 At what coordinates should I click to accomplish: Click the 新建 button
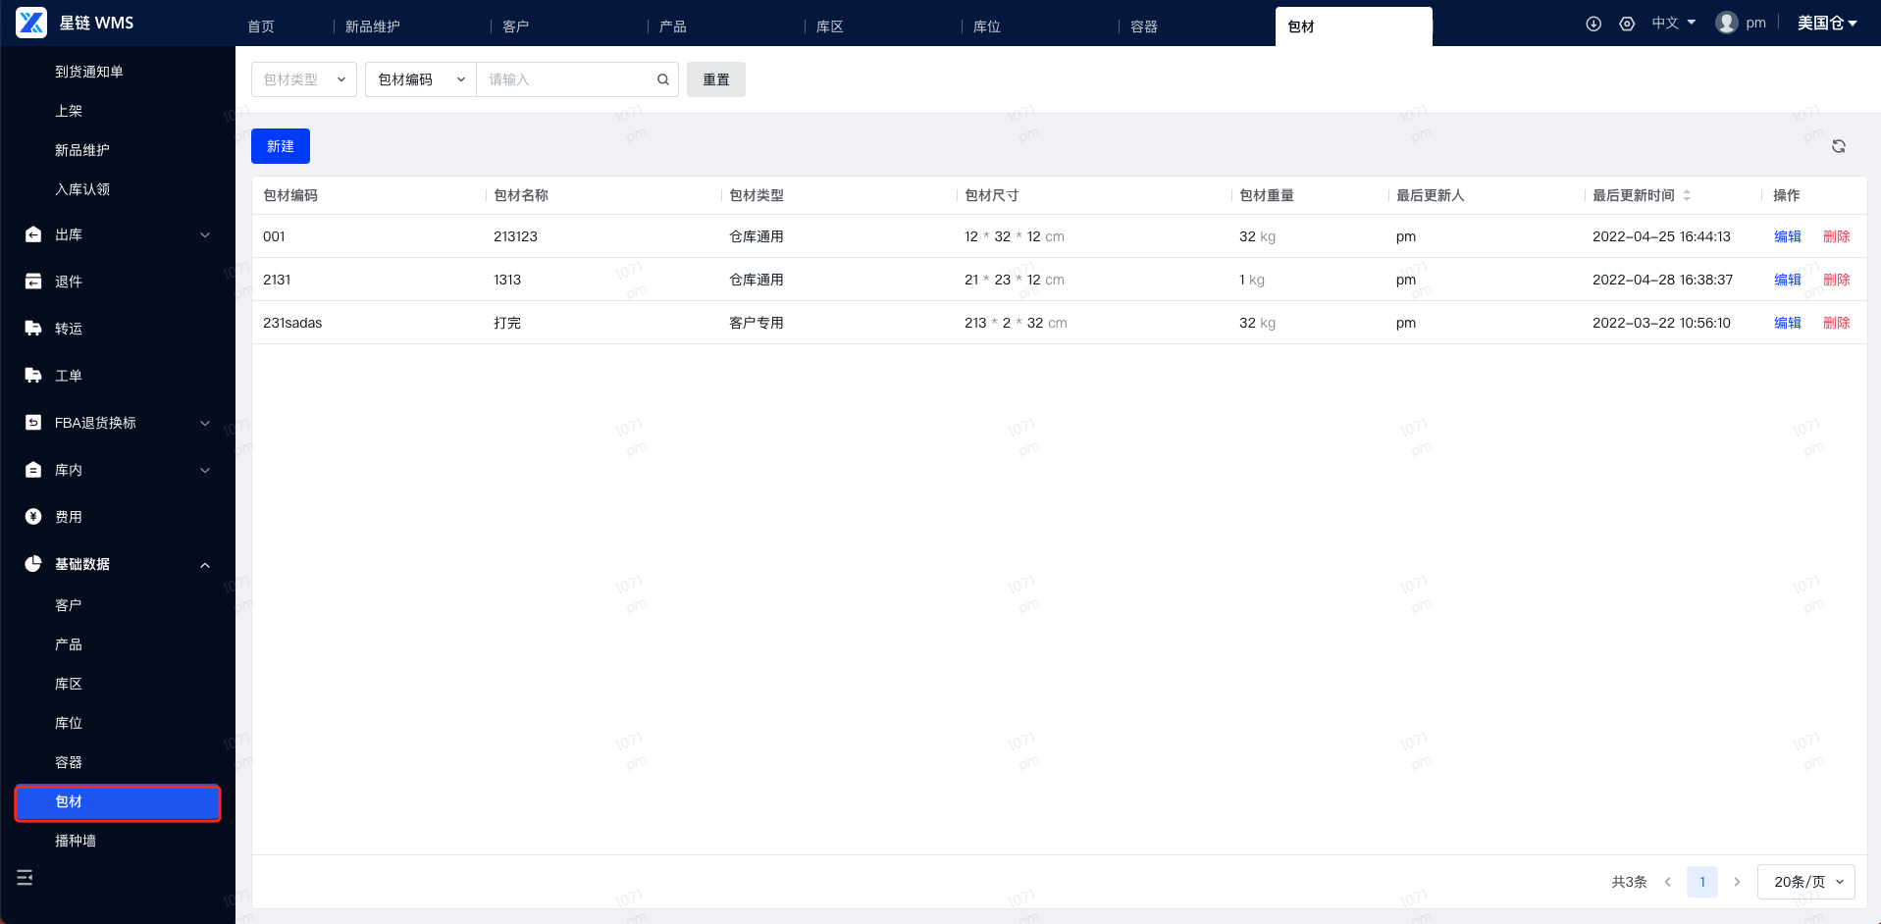click(281, 146)
